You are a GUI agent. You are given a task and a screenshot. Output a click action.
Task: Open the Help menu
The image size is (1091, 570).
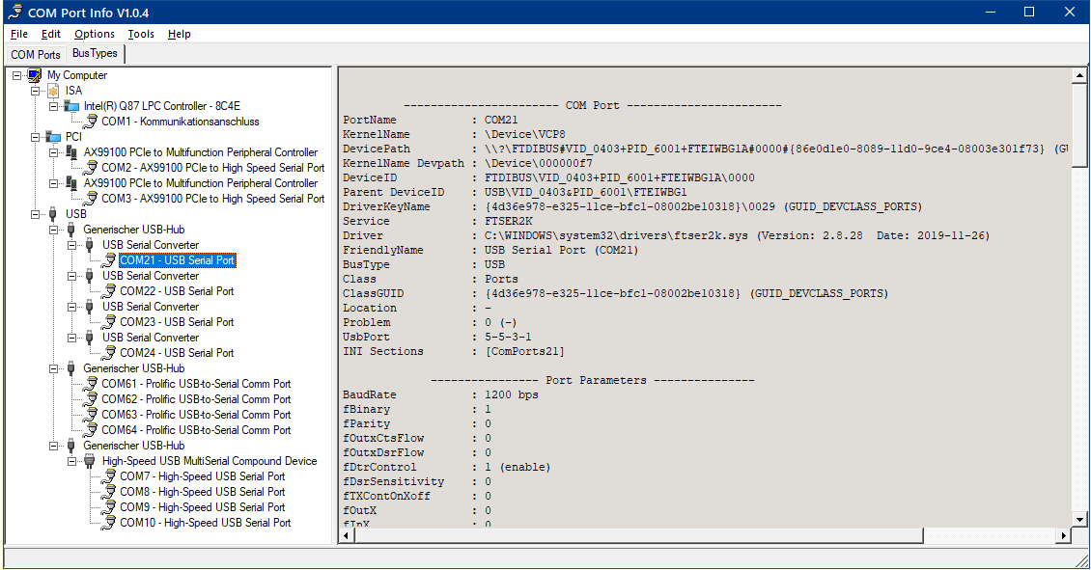[179, 34]
